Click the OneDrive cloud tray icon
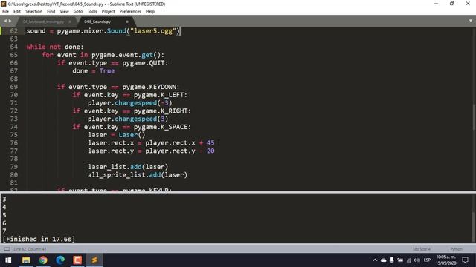476x267 pixels. [x=384, y=260]
